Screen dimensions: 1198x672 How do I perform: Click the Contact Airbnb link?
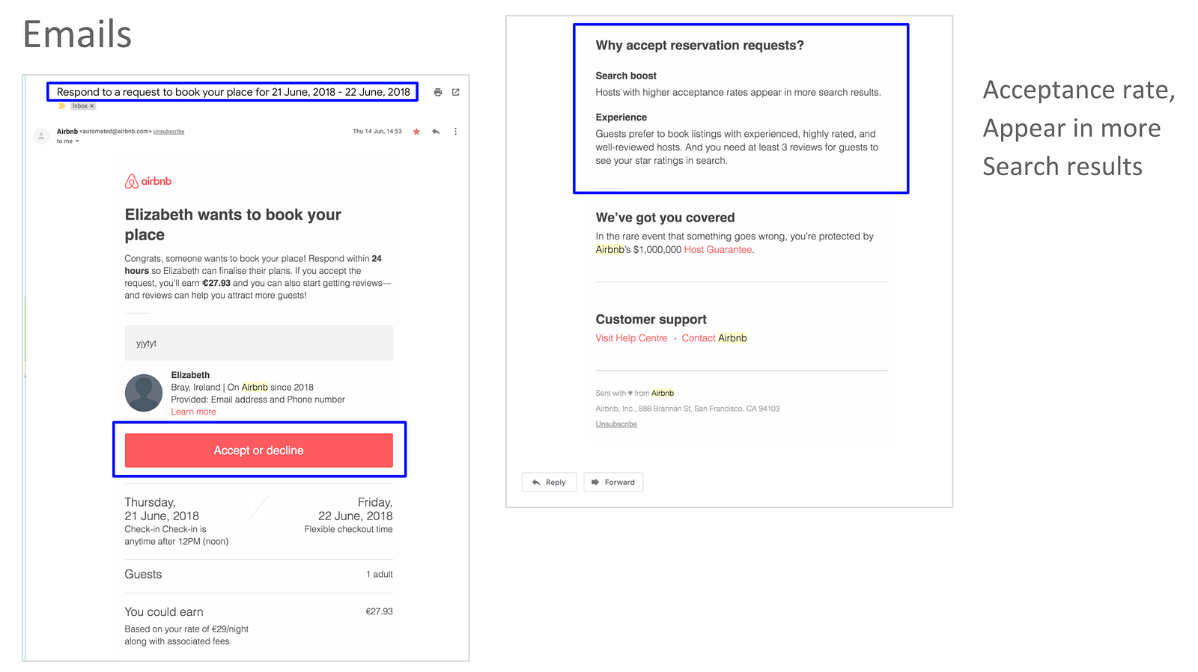point(714,338)
